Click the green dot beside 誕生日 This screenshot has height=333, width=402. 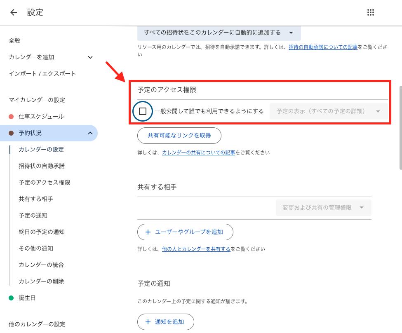[11, 298]
